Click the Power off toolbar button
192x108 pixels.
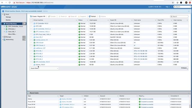(x=73, y=16)
